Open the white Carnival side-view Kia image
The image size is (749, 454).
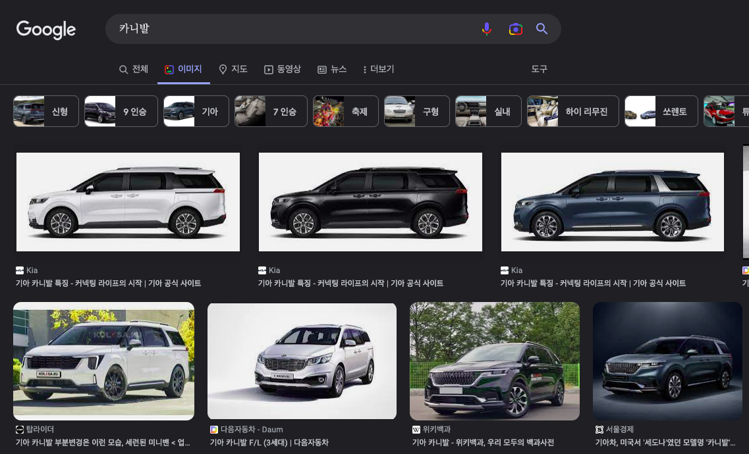(128, 202)
